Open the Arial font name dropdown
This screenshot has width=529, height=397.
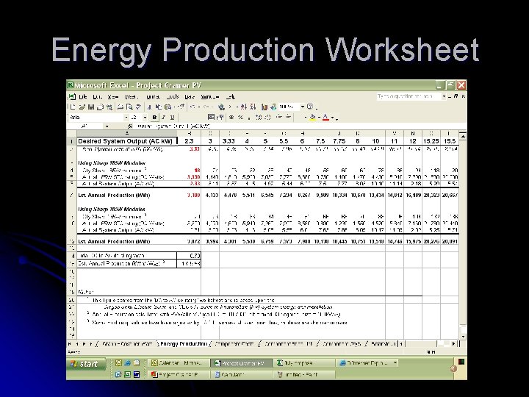[126, 117]
